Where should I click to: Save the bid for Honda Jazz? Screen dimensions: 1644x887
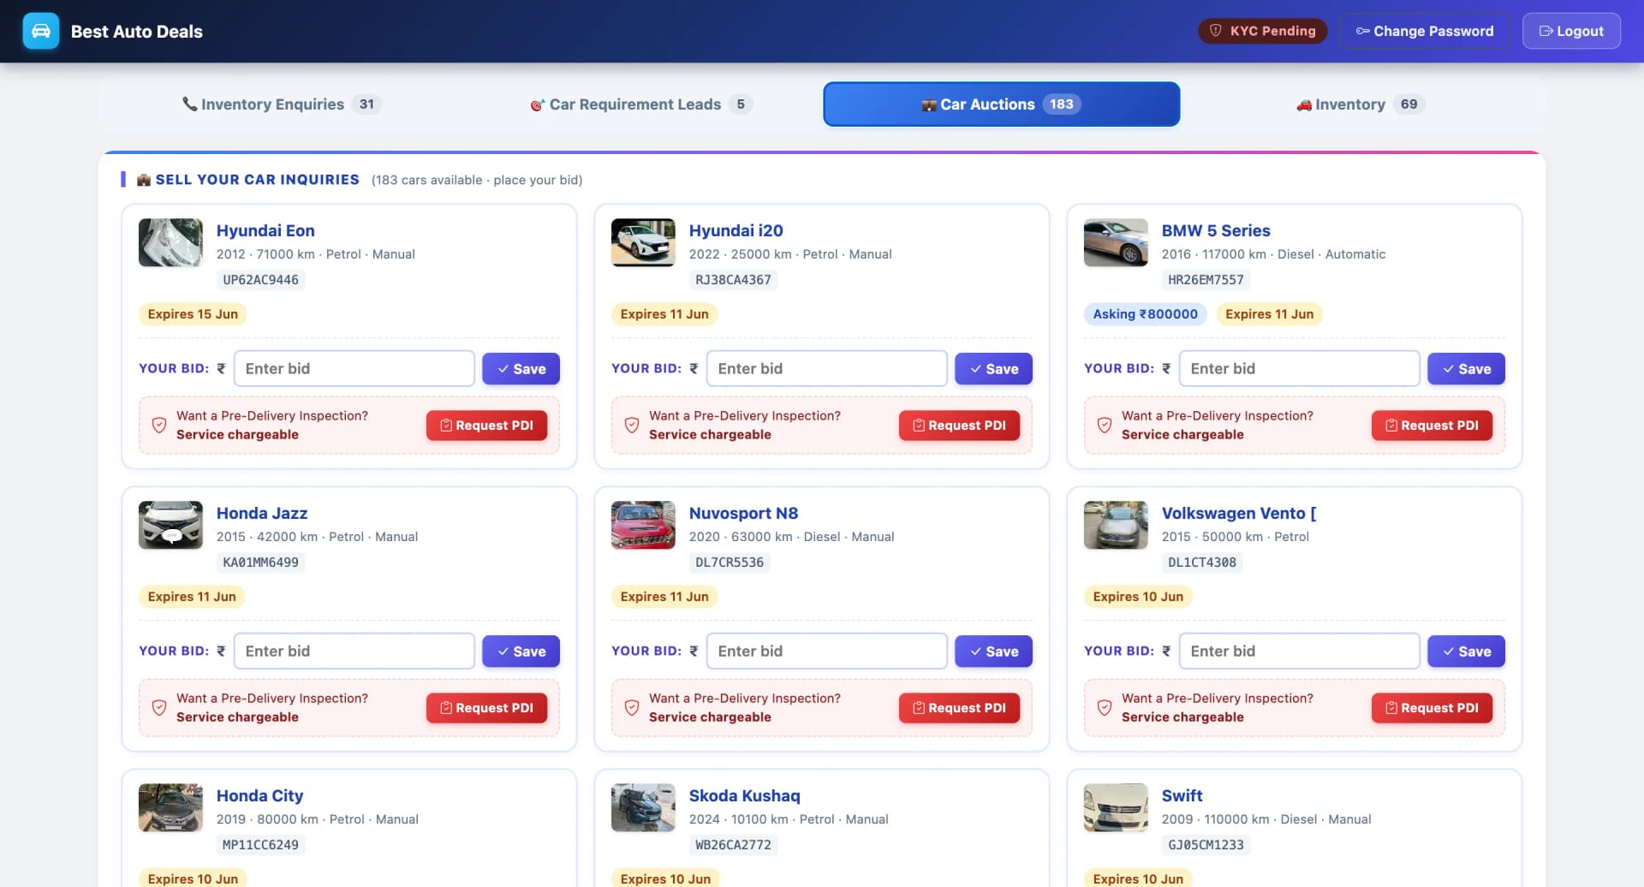pyautogui.click(x=521, y=652)
